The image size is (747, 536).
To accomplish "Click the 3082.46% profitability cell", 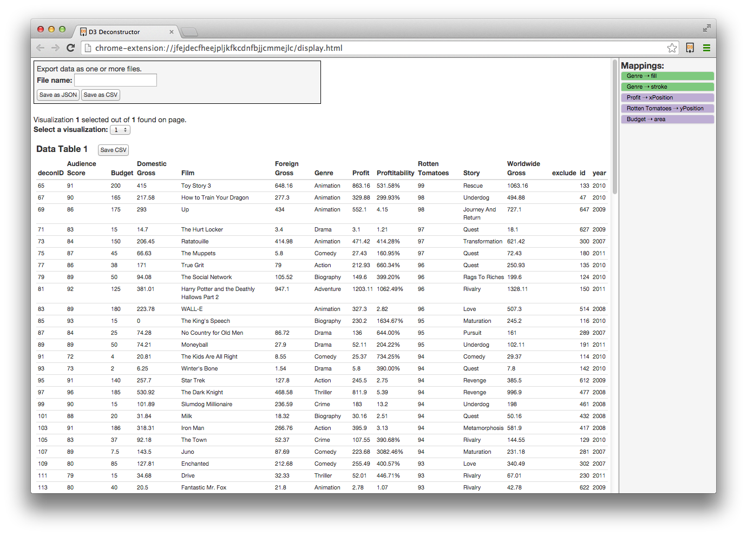I will 390,452.
